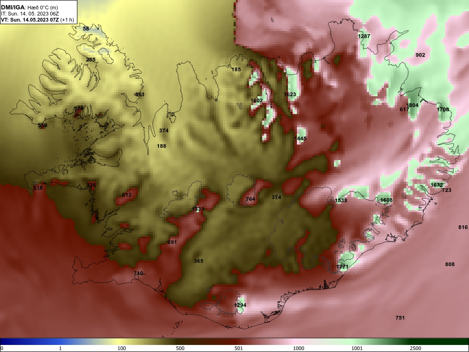
Task: Select the '1445' map value
Action: click(x=300, y=138)
